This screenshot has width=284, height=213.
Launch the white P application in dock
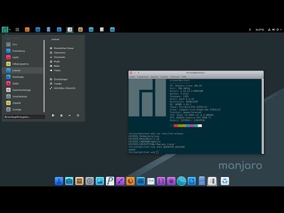(x=110, y=181)
